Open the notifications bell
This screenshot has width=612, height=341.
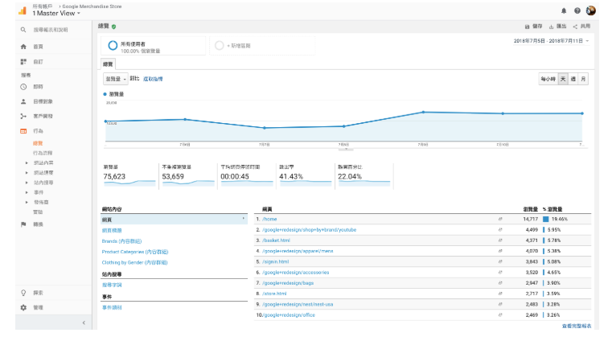click(x=564, y=10)
